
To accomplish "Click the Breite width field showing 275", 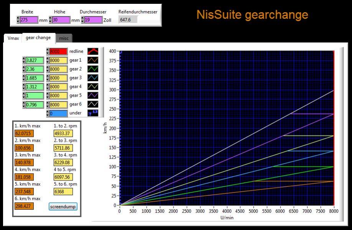I will pos(29,20).
